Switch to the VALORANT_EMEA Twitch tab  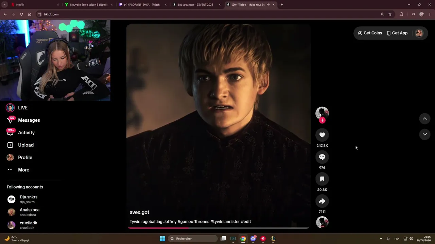(x=143, y=5)
